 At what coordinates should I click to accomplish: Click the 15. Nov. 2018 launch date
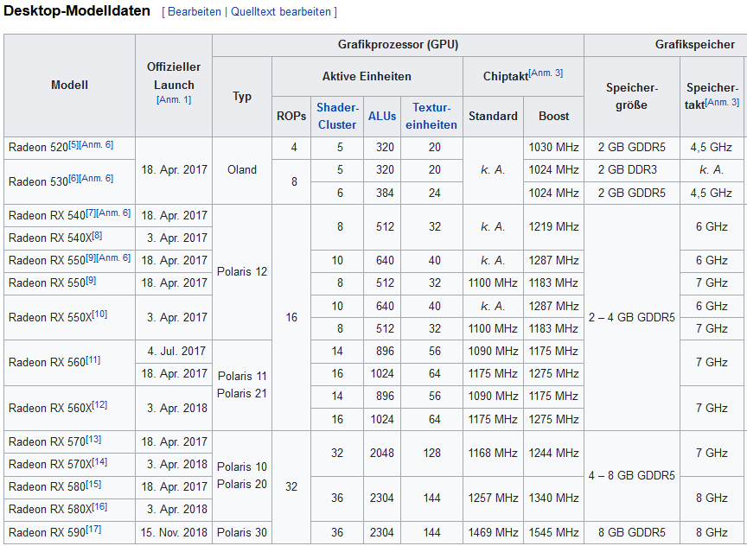[174, 532]
